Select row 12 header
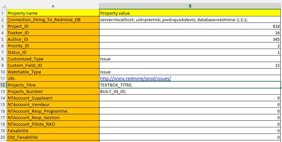 [3, 85]
